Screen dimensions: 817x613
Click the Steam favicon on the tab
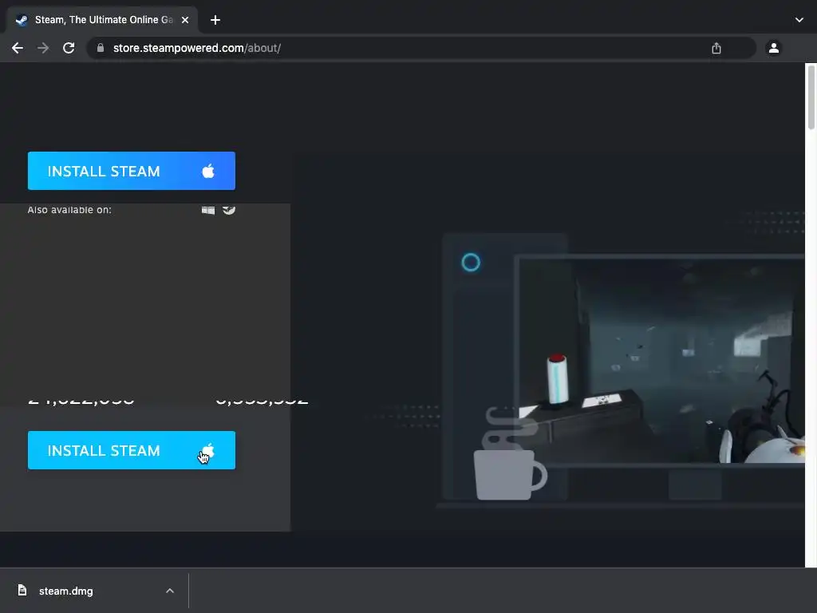click(22, 20)
